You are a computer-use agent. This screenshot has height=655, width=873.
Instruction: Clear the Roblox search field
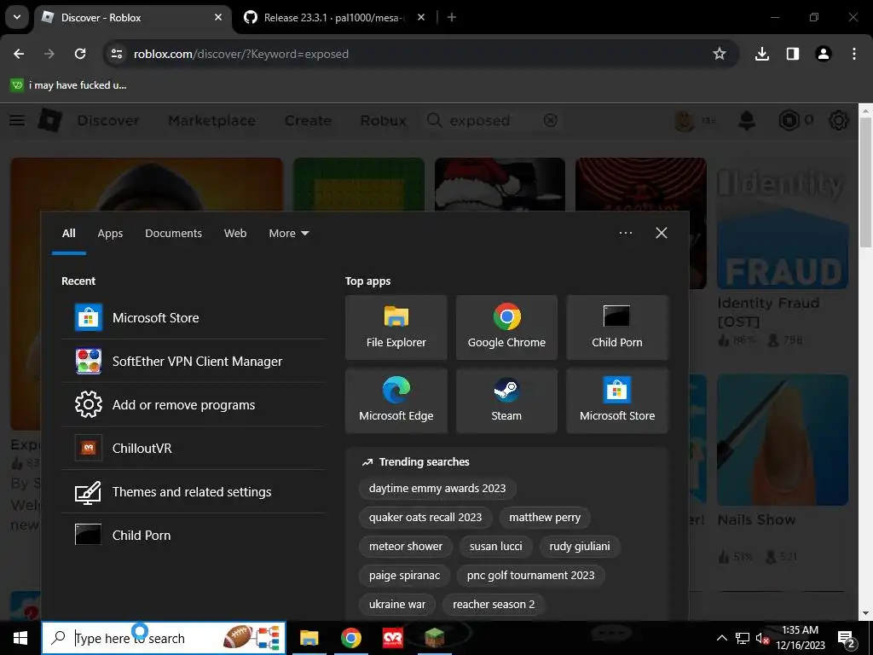[x=550, y=120]
